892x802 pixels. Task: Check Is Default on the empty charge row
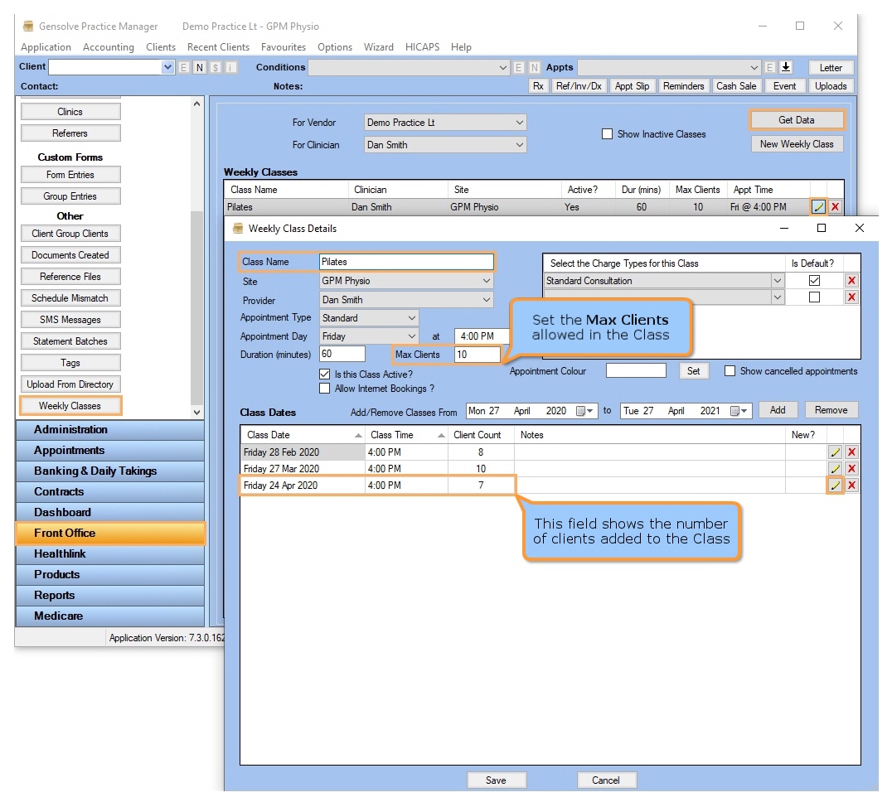pyautogui.click(x=815, y=297)
